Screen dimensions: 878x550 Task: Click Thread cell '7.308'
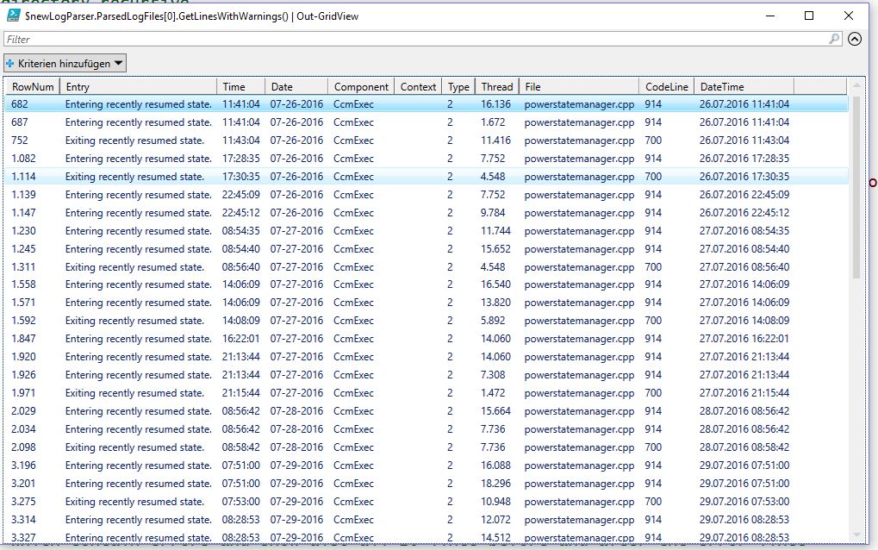(493, 375)
